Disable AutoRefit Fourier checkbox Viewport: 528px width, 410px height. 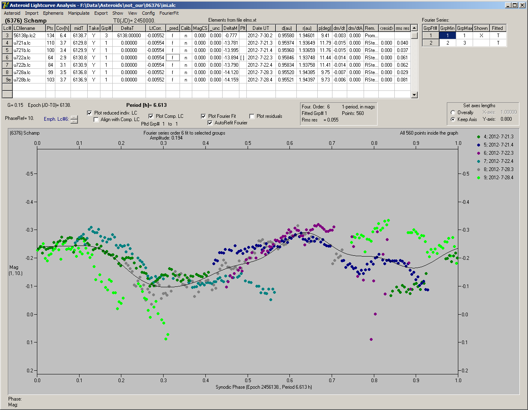tap(210, 123)
